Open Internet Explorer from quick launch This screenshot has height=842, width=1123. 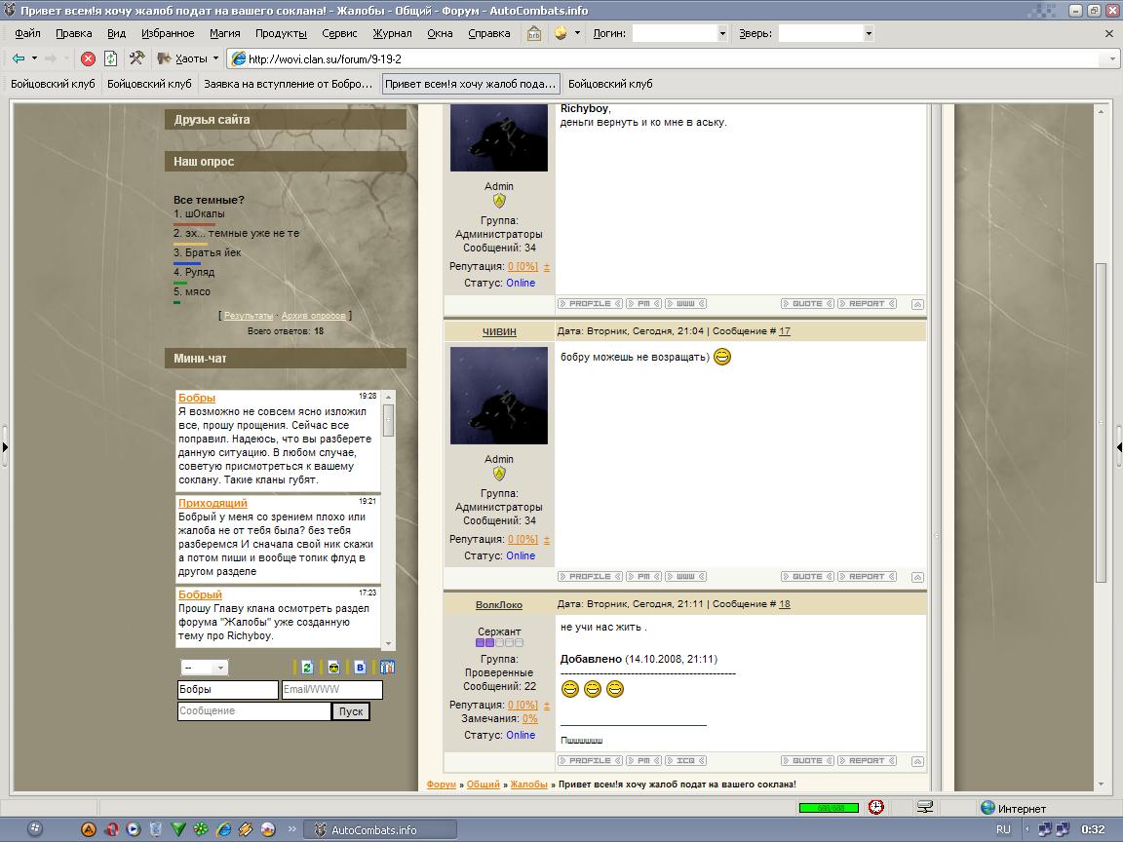(224, 829)
